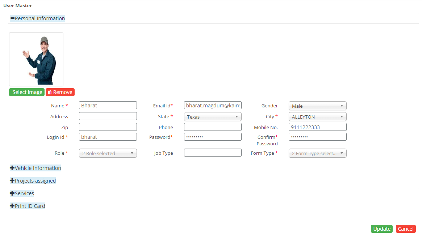Open the Form Type multi-select dropdown
Image resolution: width=422 pixels, height=235 pixels.
pyautogui.click(x=317, y=153)
